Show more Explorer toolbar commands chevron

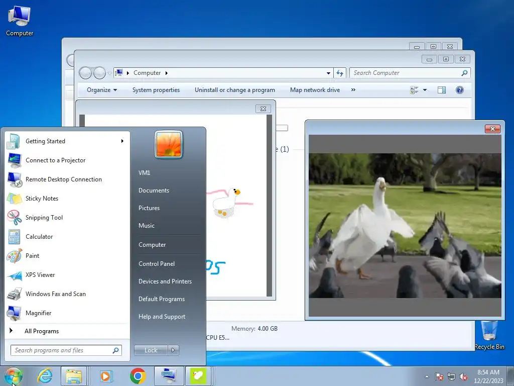[353, 90]
